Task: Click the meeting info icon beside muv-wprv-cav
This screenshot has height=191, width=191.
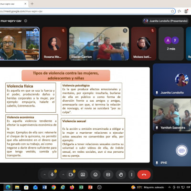Action: tap(25, 21)
